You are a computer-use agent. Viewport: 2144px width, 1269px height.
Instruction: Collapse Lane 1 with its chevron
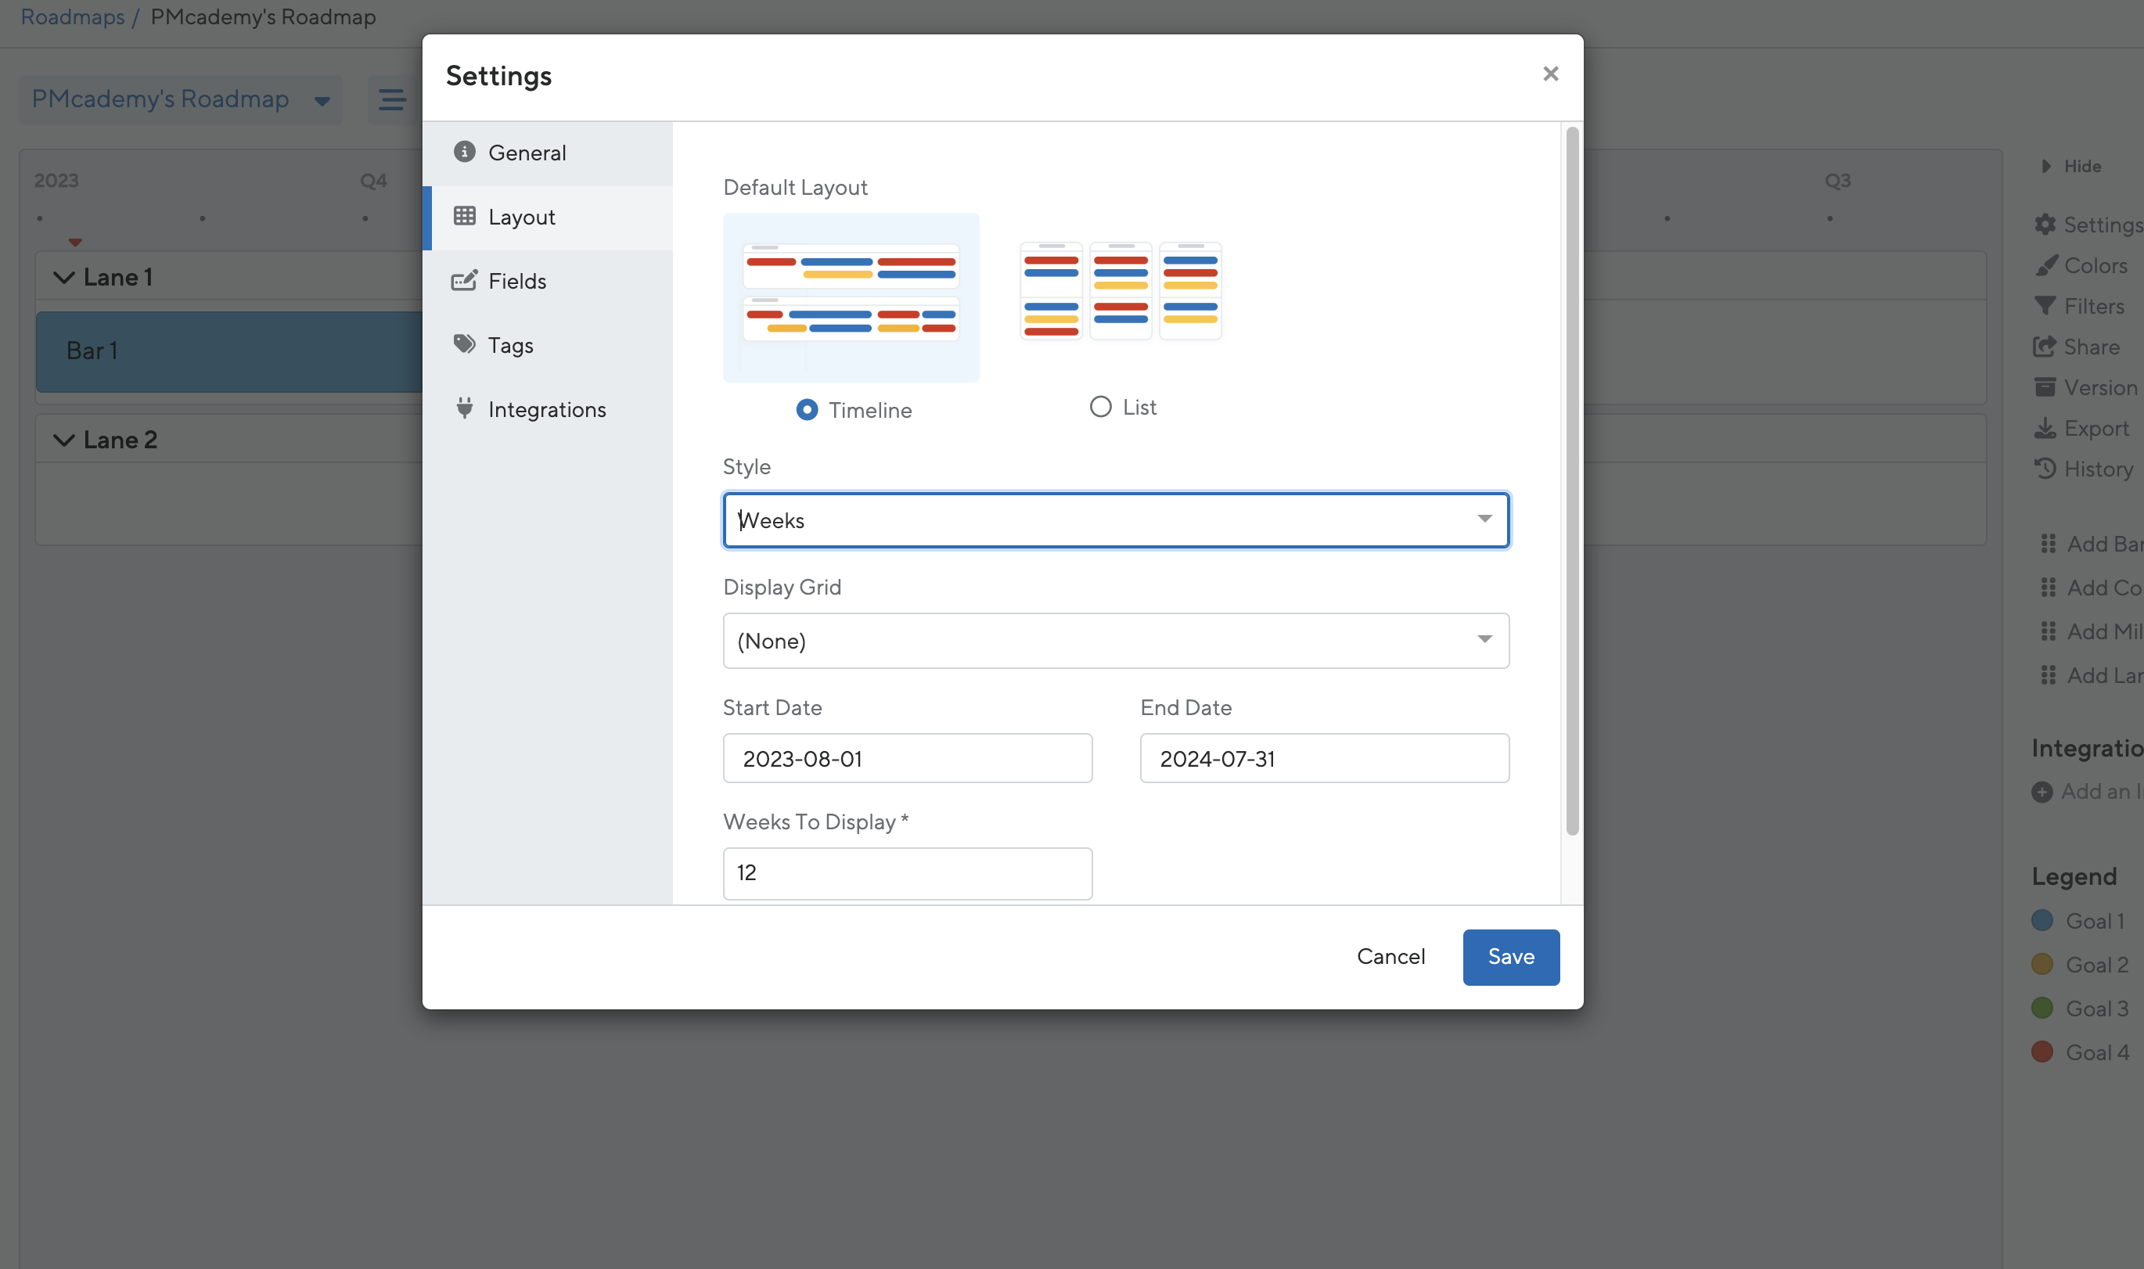pos(63,278)
